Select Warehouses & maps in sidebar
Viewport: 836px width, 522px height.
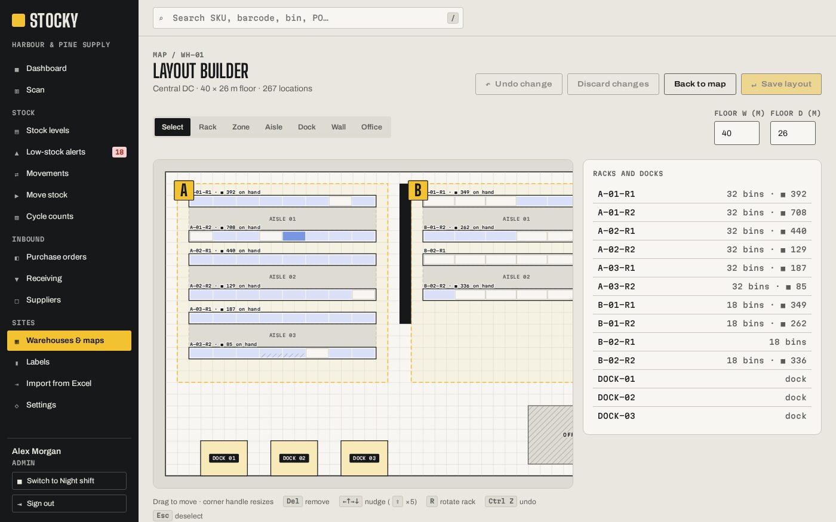click(69, 341)
